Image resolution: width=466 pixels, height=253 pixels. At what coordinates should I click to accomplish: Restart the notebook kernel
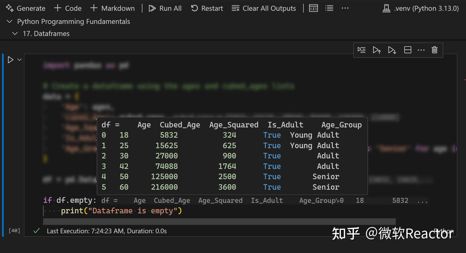coord(207,8)
